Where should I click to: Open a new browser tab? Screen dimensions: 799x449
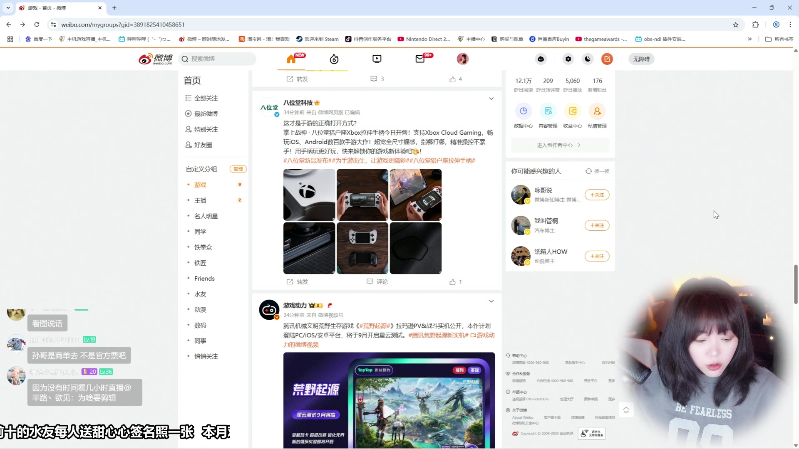point(114,8)
